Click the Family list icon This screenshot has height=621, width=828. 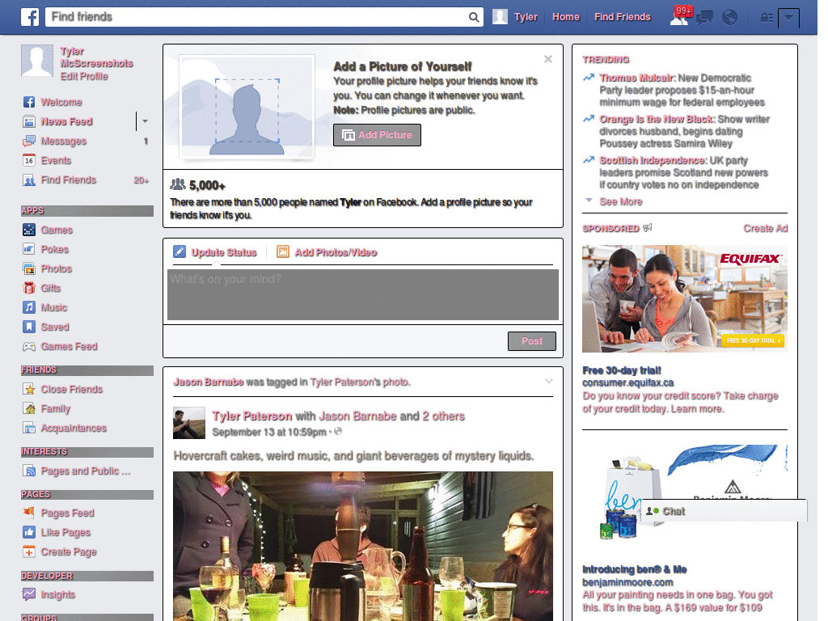tap(29, 408)
